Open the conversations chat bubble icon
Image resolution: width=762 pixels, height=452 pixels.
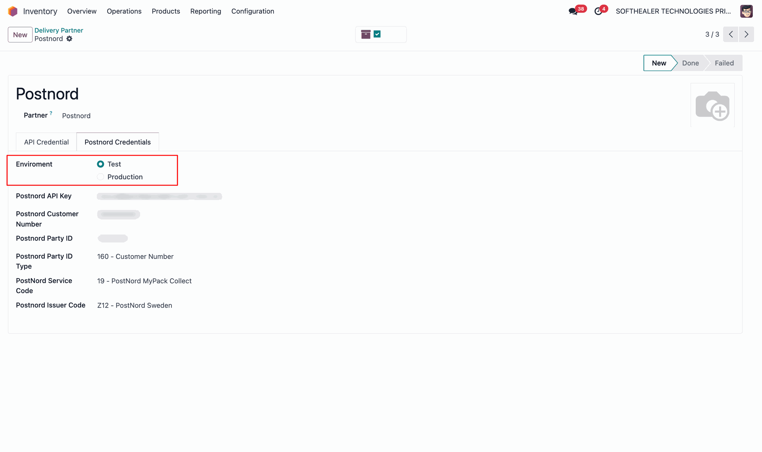coord(573,12)
